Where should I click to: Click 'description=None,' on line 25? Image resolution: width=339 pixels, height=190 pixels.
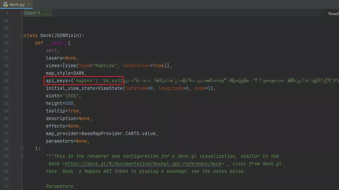(x=69, y=119)
